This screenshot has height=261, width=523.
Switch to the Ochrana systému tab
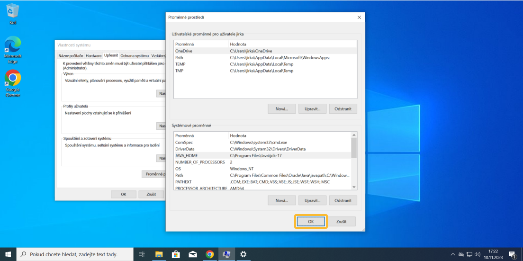[x=135, y=56]
